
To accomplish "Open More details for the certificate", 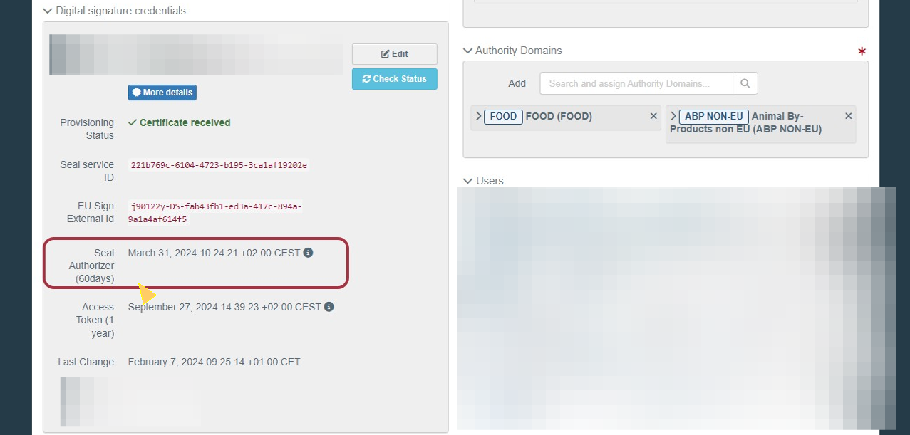I will [x=162, y=93].
